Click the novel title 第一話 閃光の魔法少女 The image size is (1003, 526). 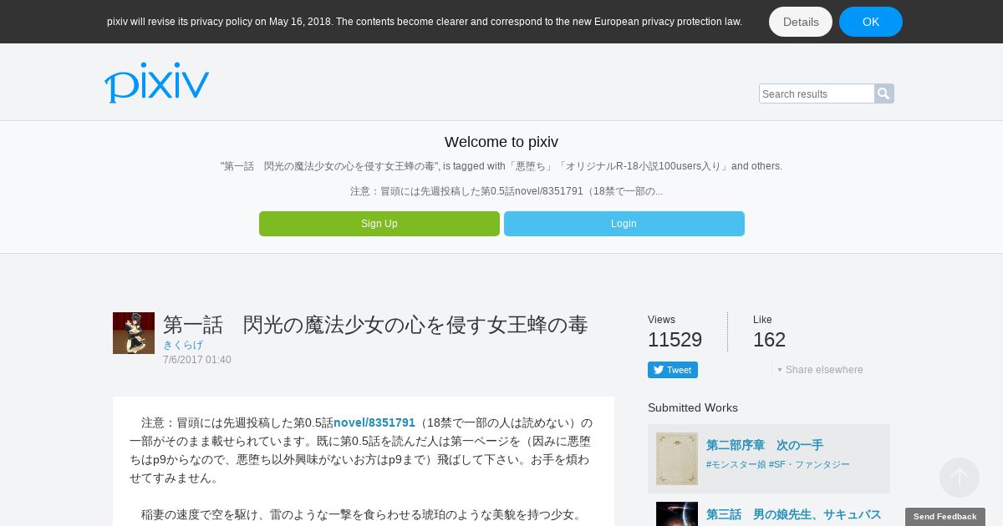pos(375,325)
